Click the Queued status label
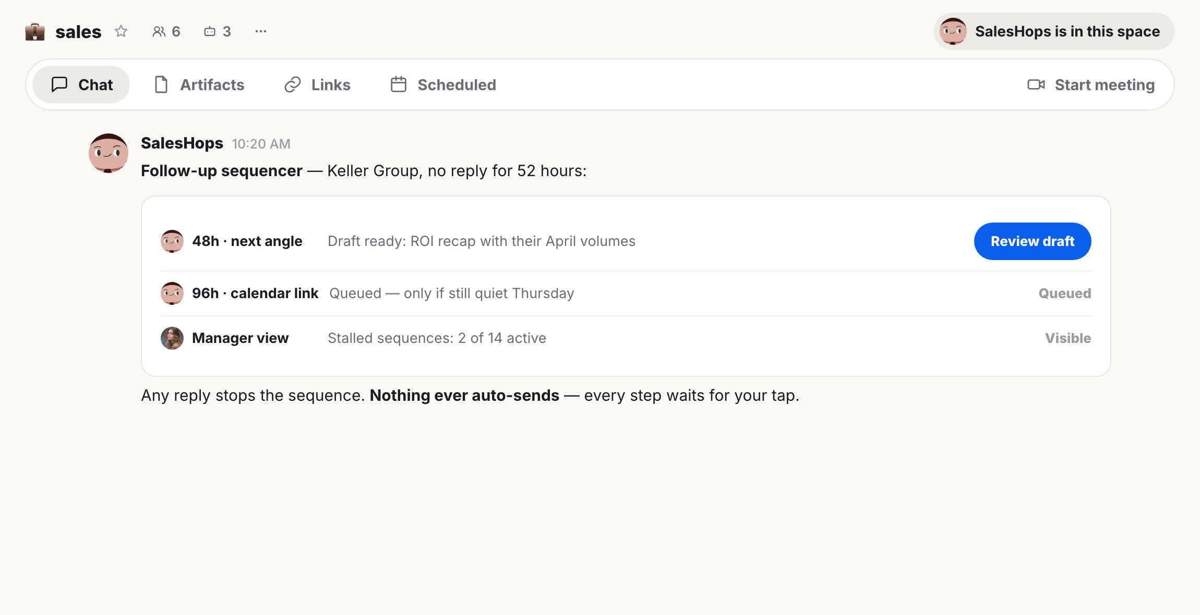Image resolution: width=1200 pixels, height=615 pixels. tap(1065, 293)
